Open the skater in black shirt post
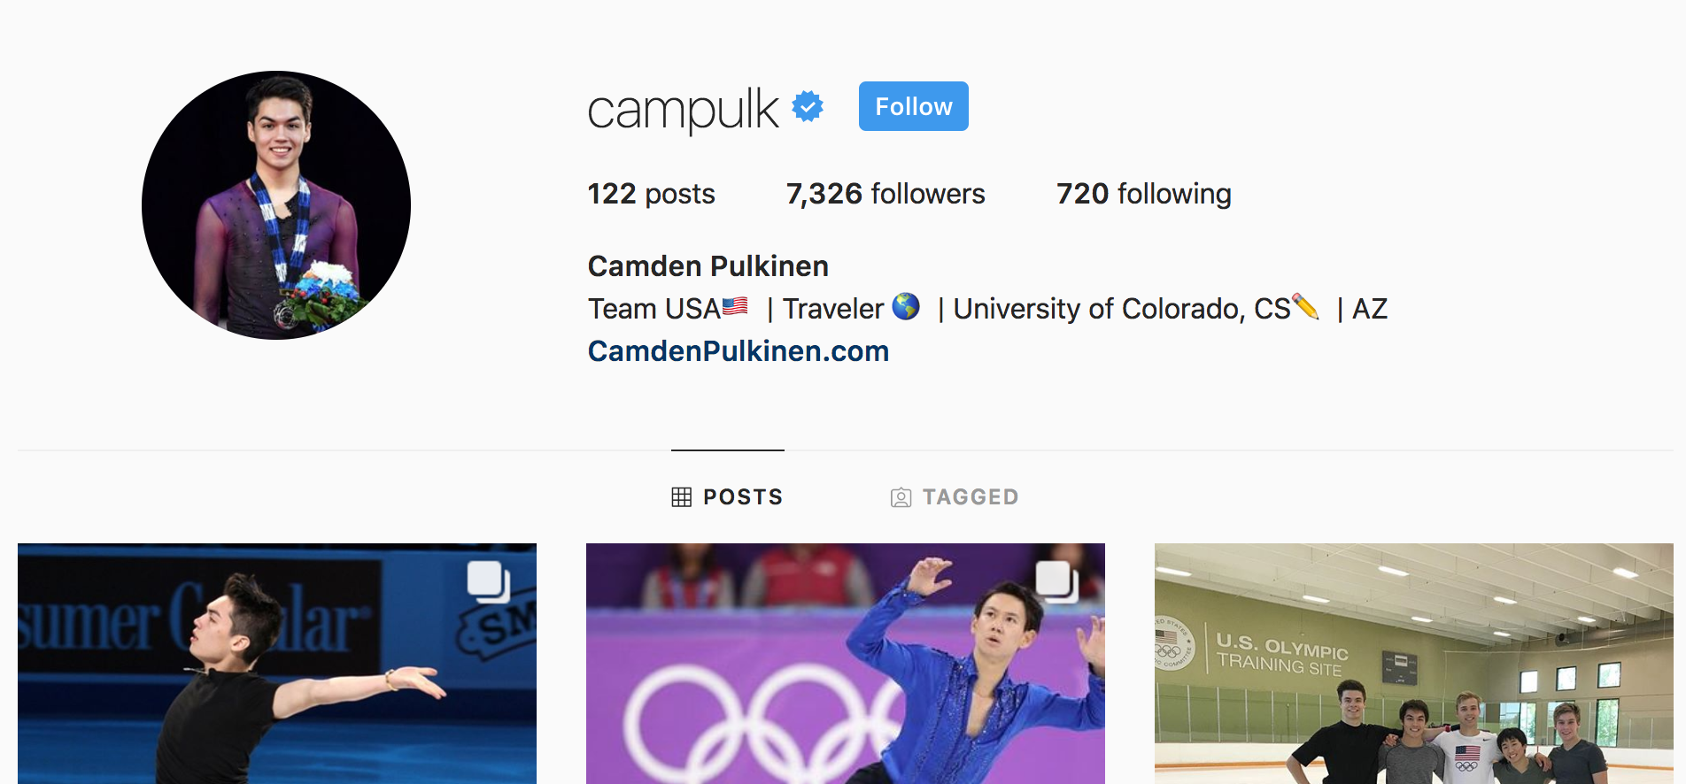 pyautogui.click(x=277, y=664)
